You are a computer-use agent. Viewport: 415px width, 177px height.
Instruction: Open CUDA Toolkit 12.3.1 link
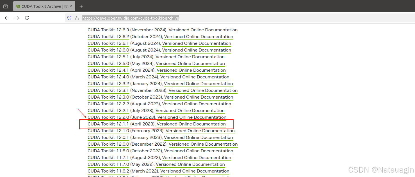click(108, 90)
